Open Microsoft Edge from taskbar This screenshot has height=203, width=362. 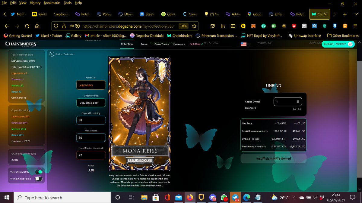coord(247,198)
